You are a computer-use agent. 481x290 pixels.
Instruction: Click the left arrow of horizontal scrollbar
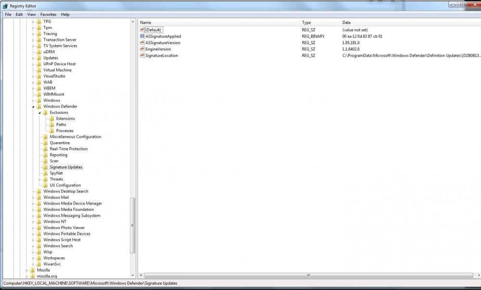click(x=141, y=275)
